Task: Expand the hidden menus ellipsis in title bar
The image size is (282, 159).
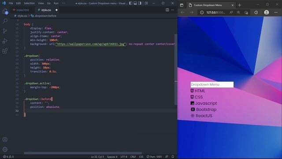Action: click(63, 3)
